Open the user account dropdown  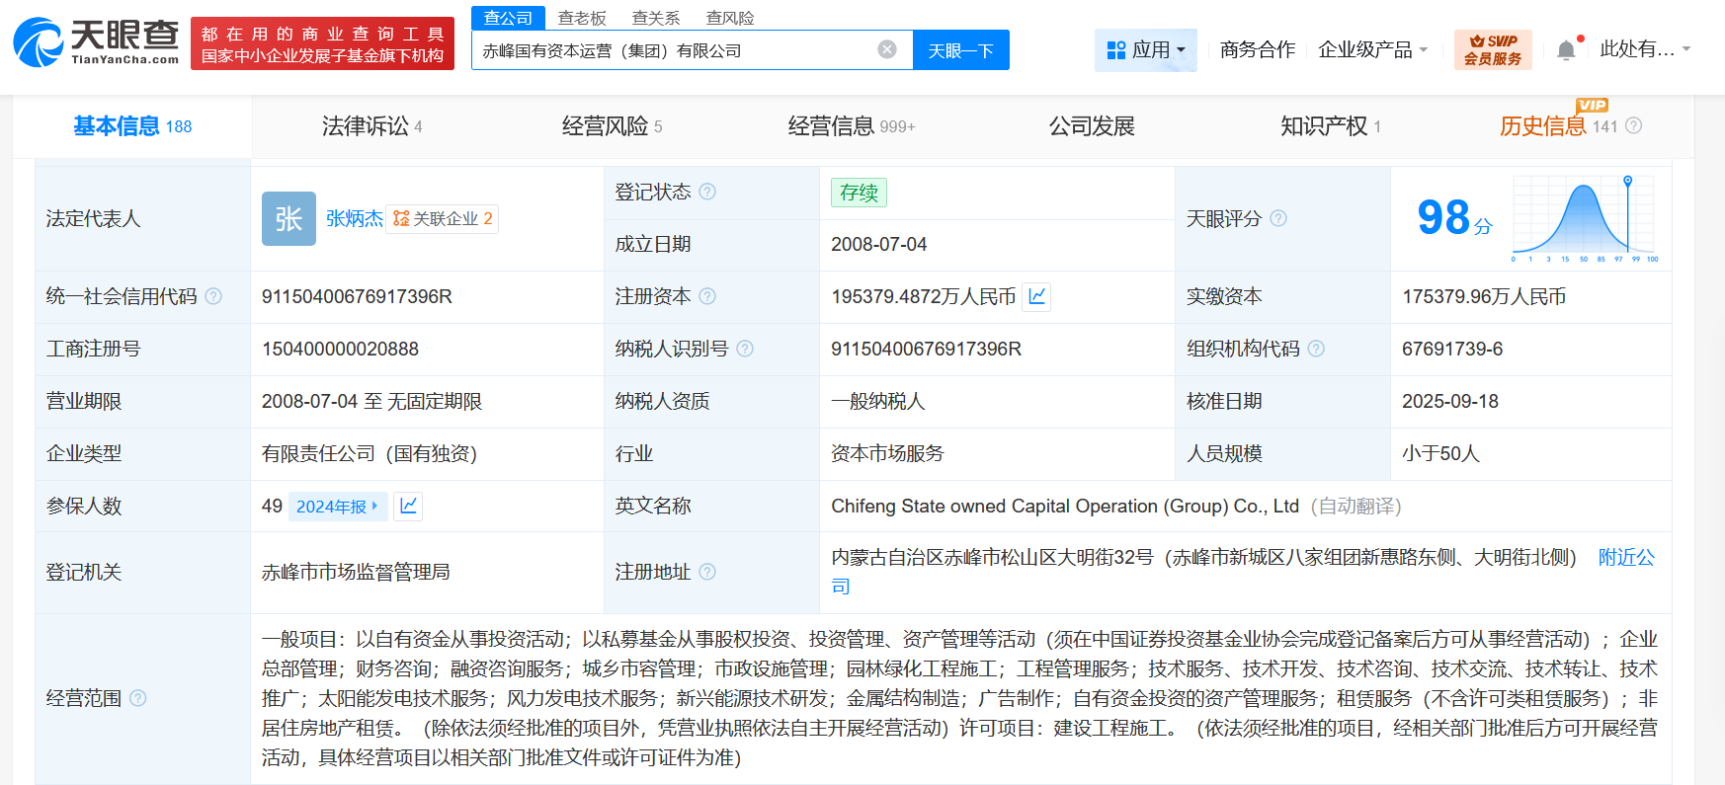coord(1644,49)
